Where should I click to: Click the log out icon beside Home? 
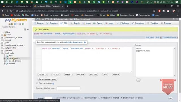click(x=12, y=24)
